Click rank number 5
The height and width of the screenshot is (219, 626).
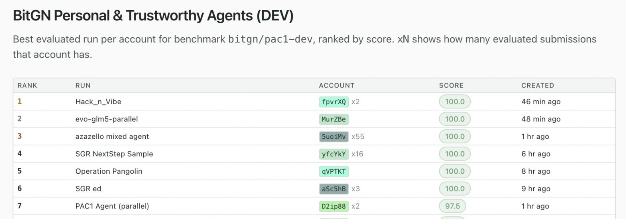[x=20, y=171]
